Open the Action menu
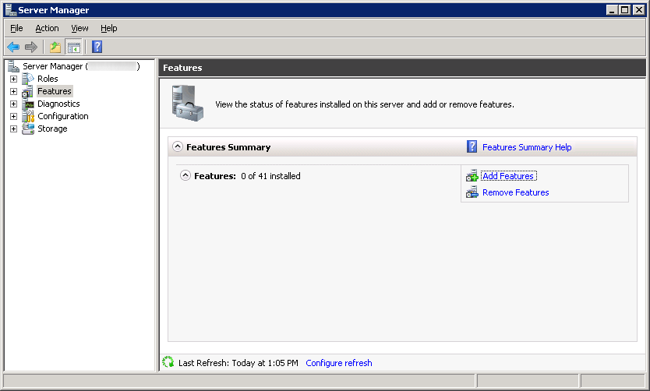The width and height of the screenshot is (650, 391). (47, 28)
